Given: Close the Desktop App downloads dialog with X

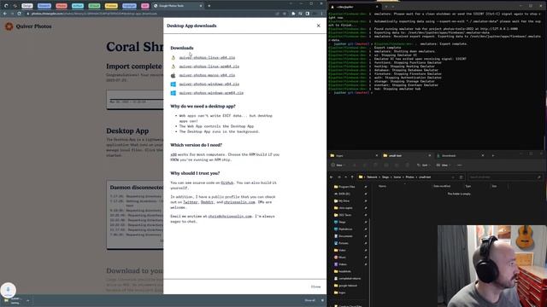Looking at the screenshot, I should (x=318, y=26).
